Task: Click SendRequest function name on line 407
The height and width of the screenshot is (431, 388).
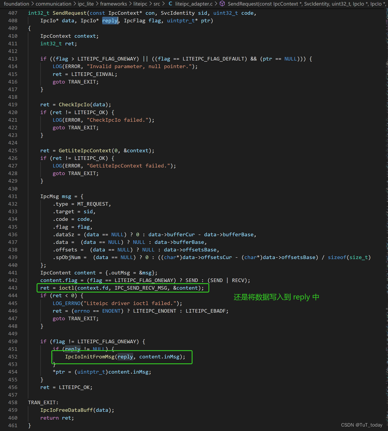Action: (70, 13)
